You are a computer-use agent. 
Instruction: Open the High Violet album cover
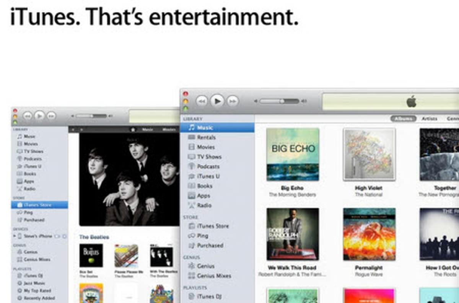pos(369,154)
